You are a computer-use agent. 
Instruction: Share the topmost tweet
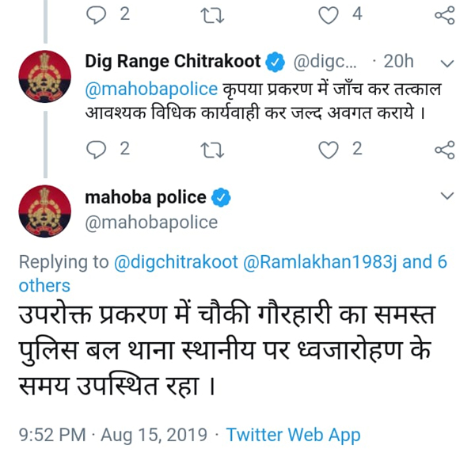pyautogui.click(x=445, y=15)
